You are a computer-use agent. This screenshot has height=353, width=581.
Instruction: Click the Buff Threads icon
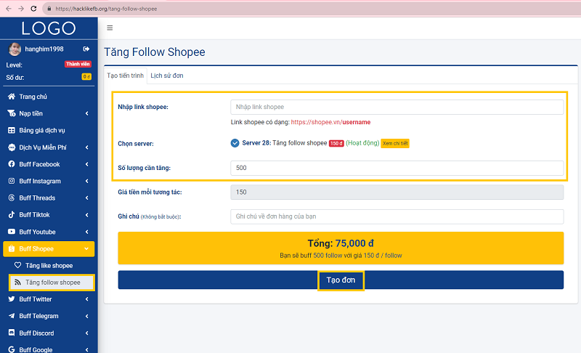pyautogui.click(x=12, y=198)
